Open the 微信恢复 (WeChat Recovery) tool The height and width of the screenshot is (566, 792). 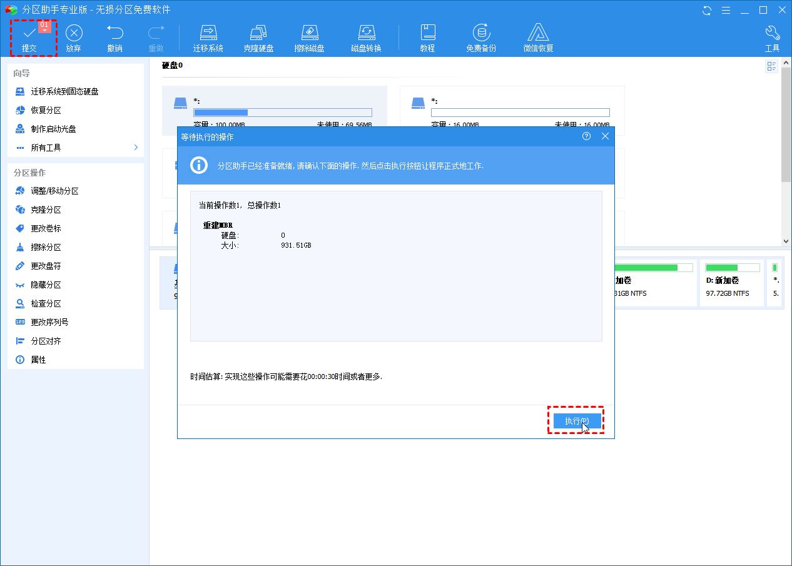(538, 37)
